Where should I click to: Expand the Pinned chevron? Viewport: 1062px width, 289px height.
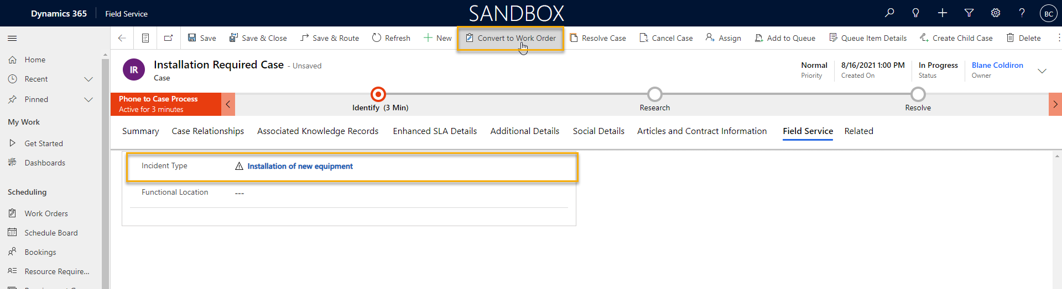(x=88, y=100)
